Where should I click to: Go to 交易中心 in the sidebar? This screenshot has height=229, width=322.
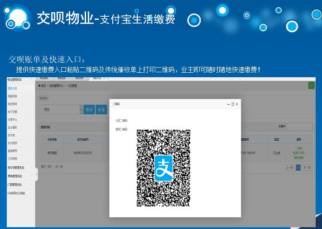[13, 120]
